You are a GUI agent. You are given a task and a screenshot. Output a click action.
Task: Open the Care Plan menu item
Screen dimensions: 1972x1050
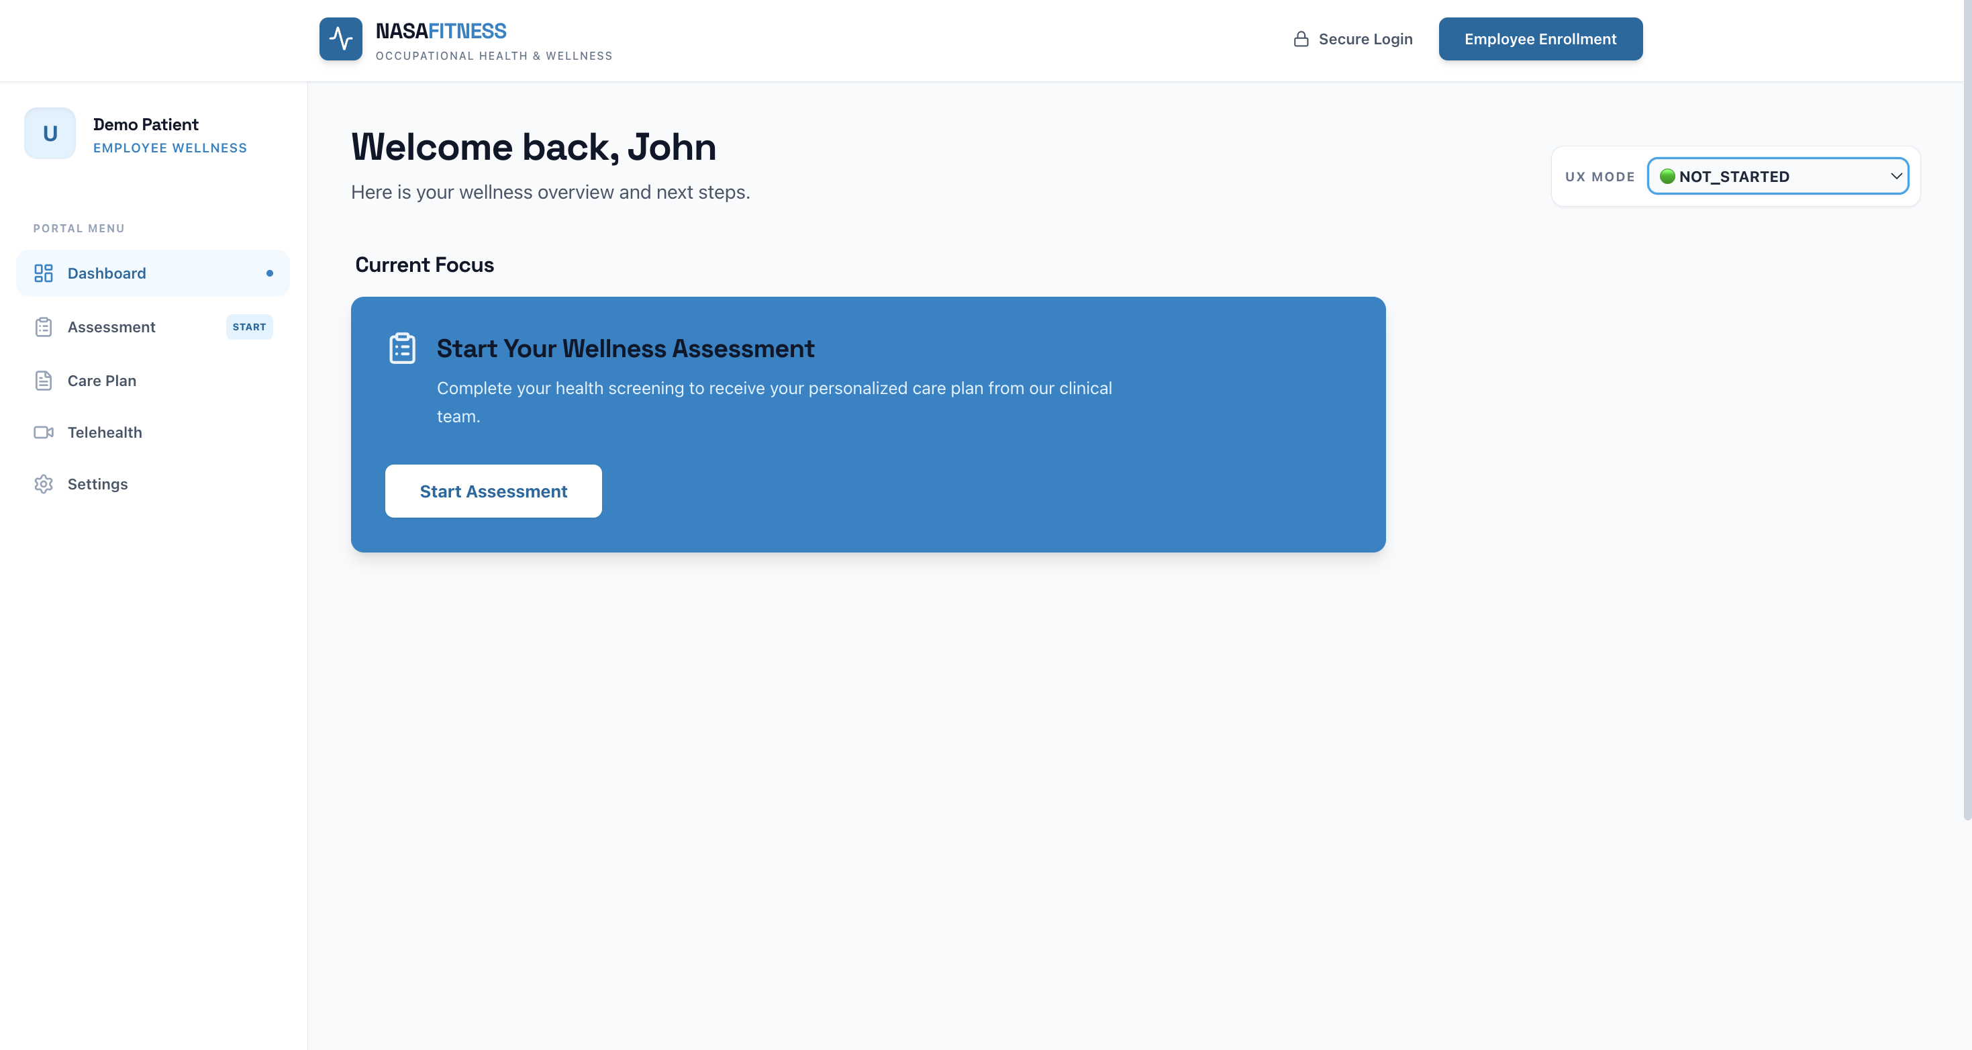coord(153,381)
